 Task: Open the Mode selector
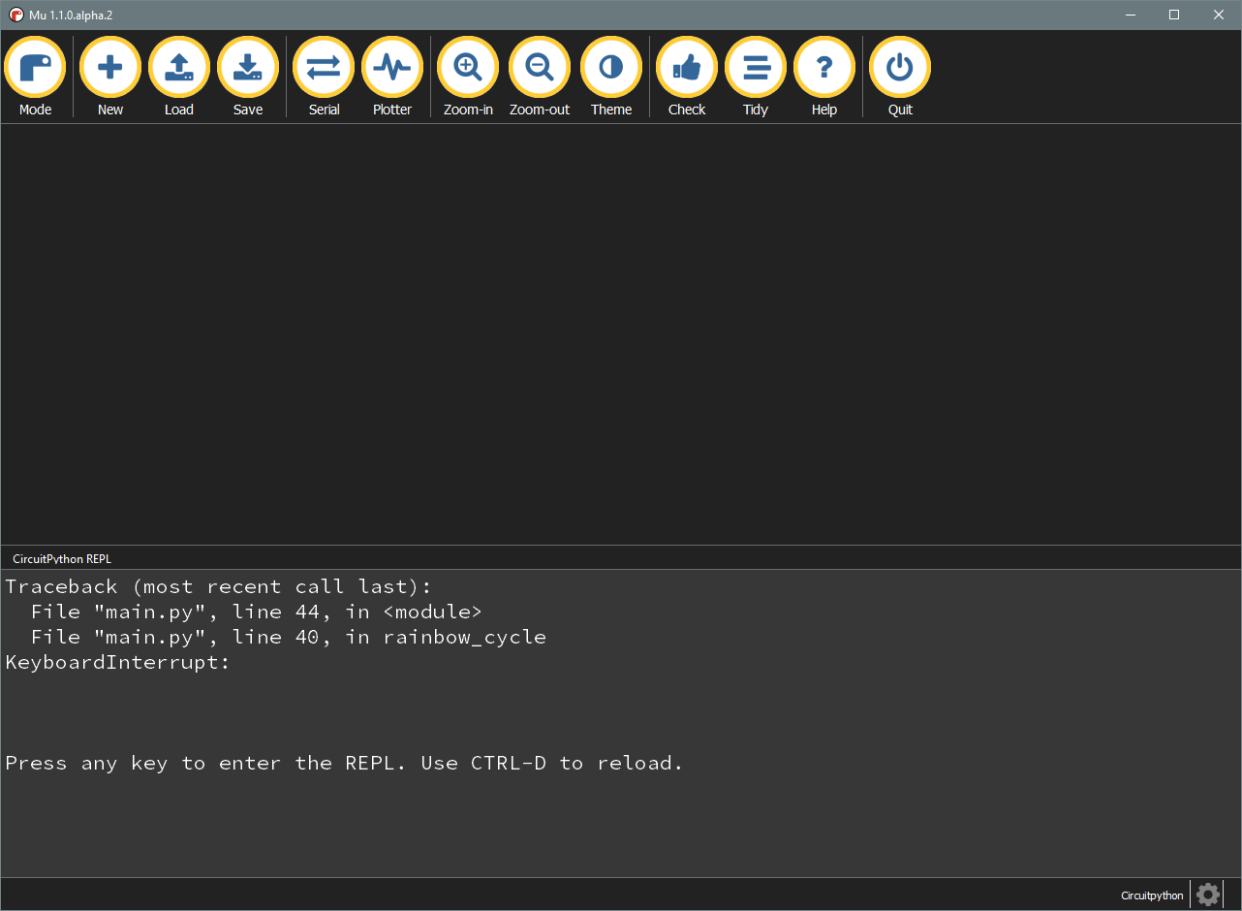coord(35,77)
